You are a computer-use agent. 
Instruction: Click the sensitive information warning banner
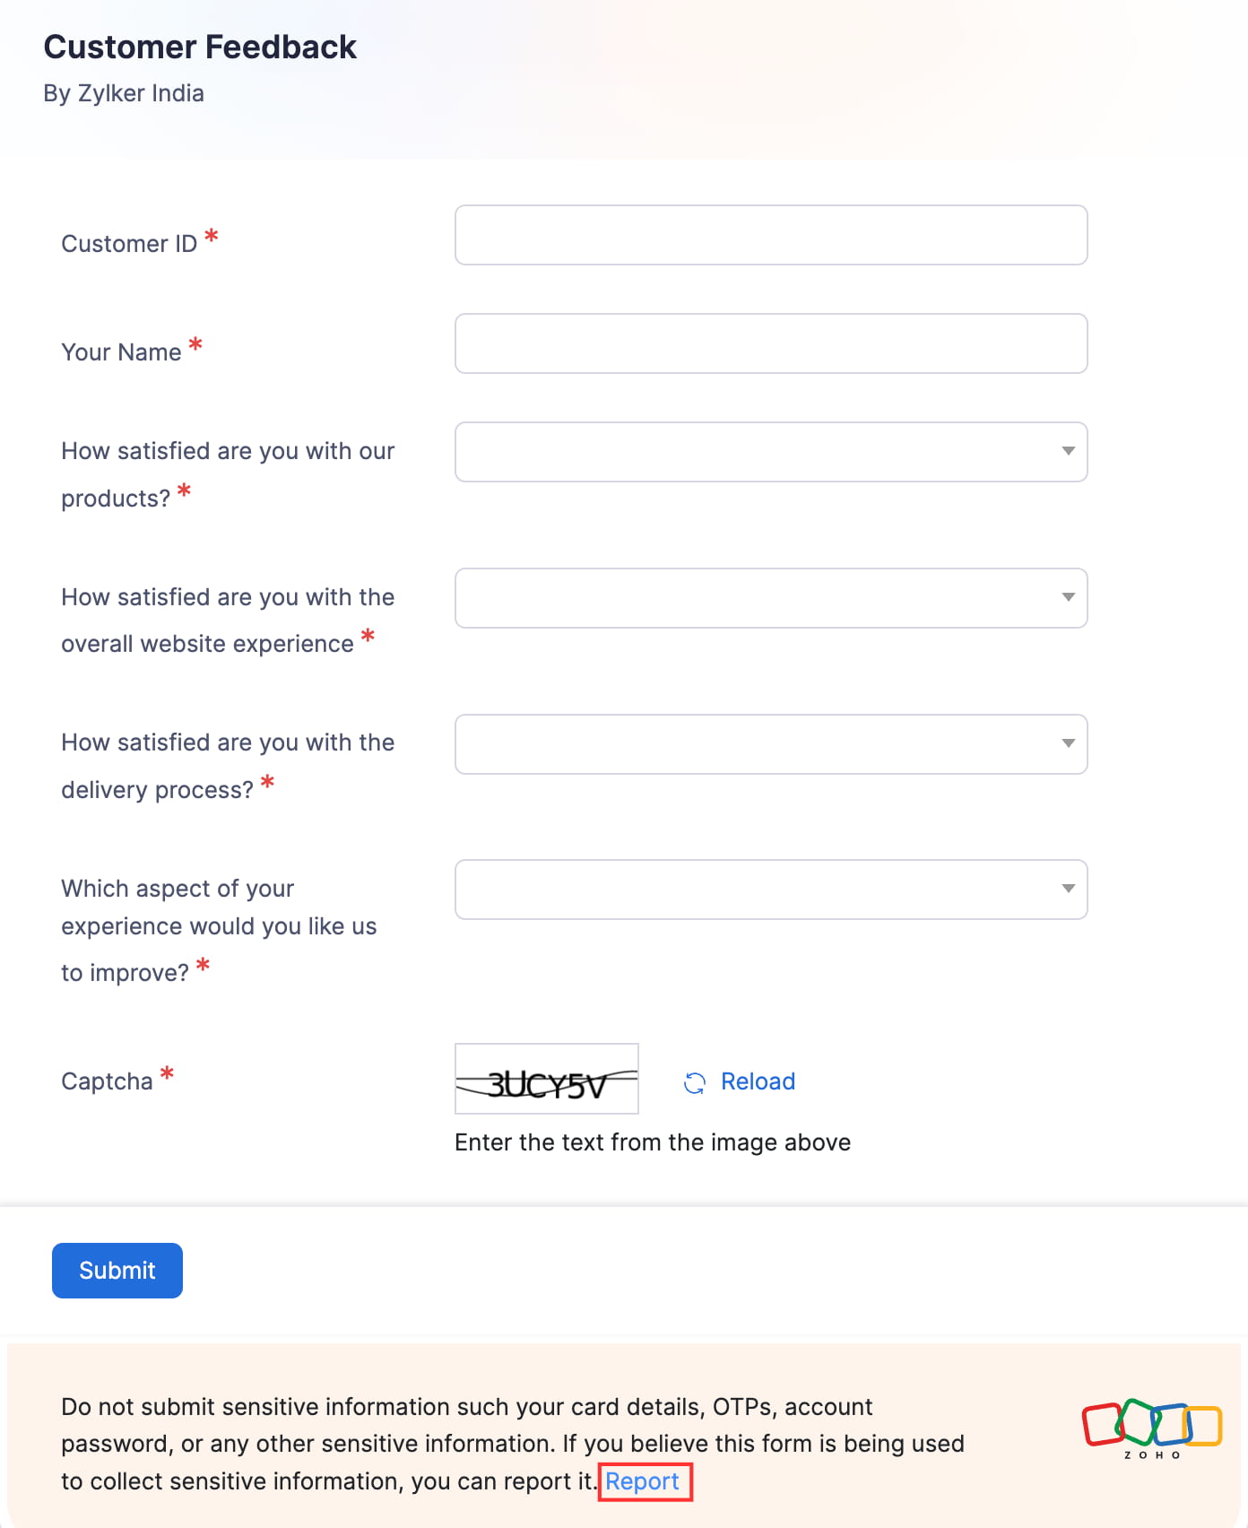pyautogui.click(x=512, y=1444)
